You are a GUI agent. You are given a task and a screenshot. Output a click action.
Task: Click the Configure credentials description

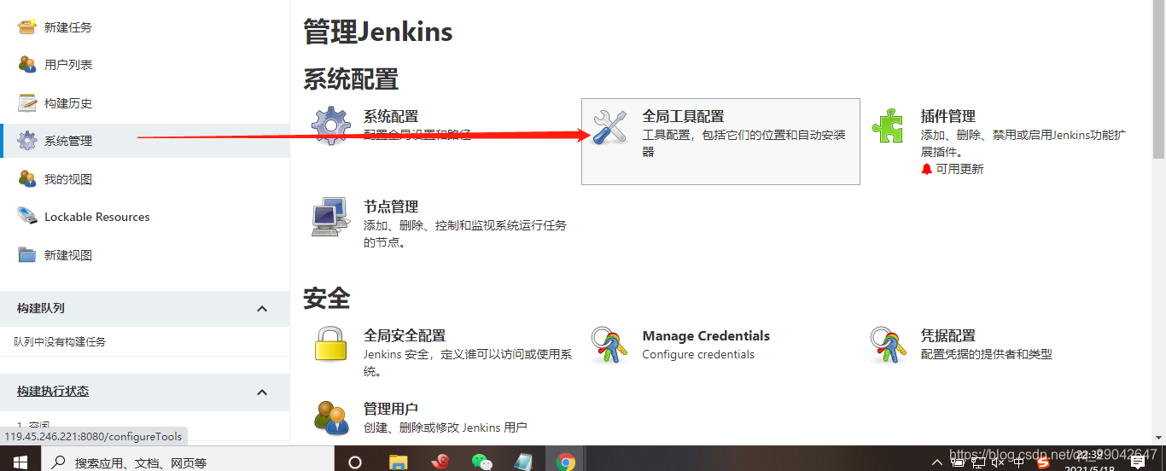(698, 354)
